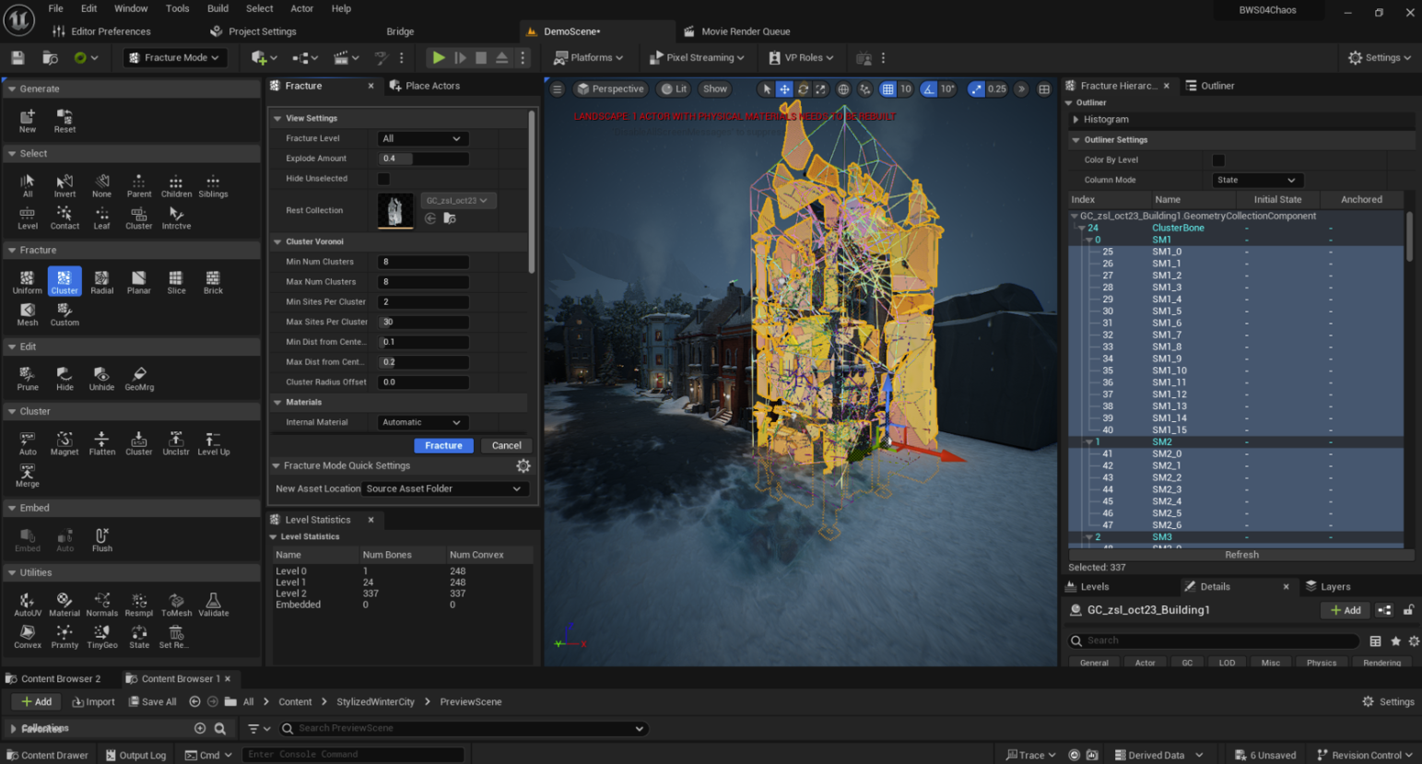Click the AutoUV utility icon
Screen dimensions: 1422x764
click(28, 604)
